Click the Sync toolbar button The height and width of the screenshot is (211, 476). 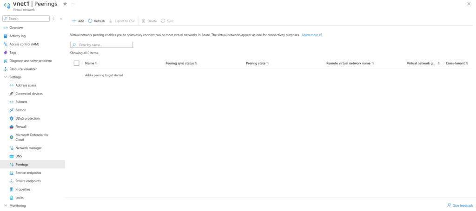[x=167, y=21]
